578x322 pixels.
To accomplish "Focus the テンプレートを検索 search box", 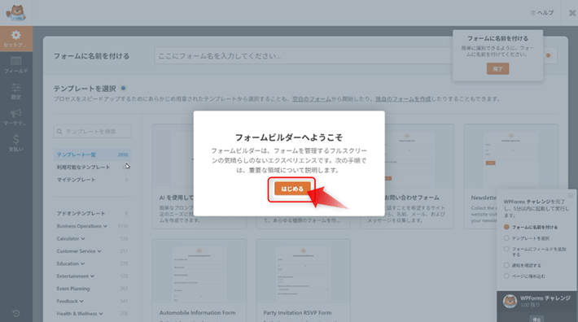I will point(92,132).
